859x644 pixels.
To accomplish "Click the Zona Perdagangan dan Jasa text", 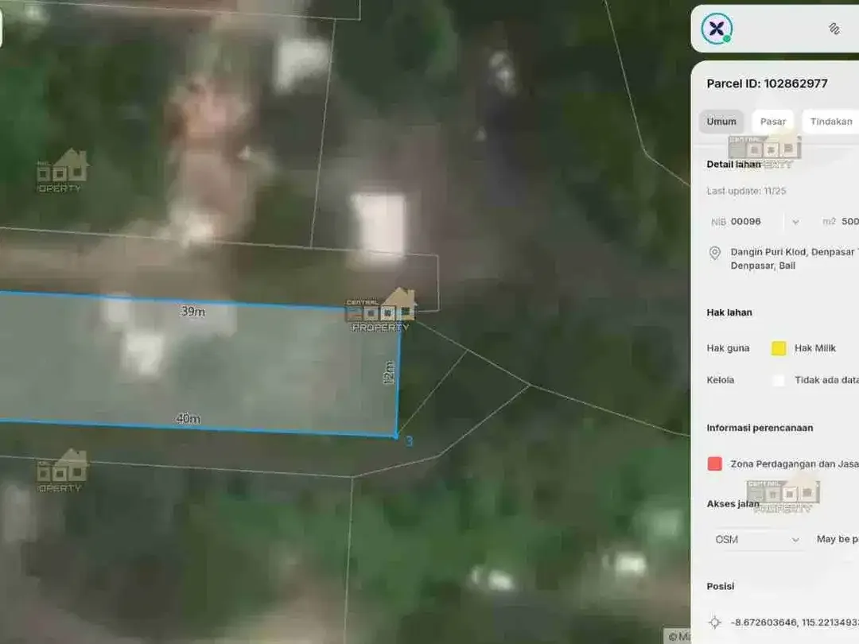I will point(795,464).
